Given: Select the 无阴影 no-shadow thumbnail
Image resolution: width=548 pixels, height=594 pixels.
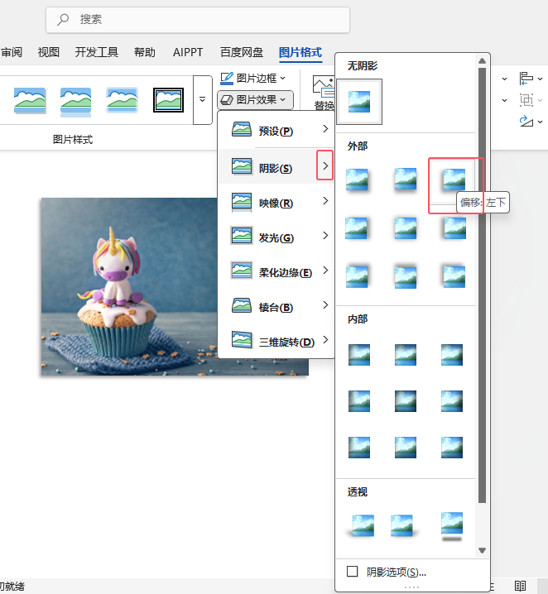Looking at the screenshot, I should click(359, 102).
